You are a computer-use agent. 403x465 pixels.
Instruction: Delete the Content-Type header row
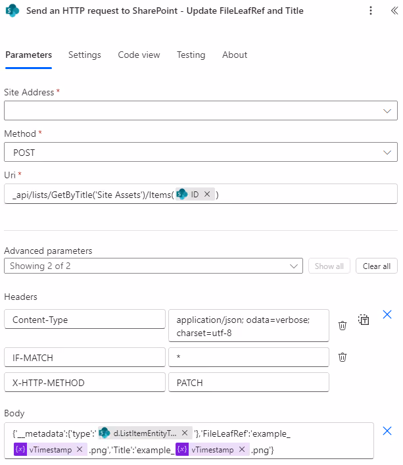[x=343, y=326]
